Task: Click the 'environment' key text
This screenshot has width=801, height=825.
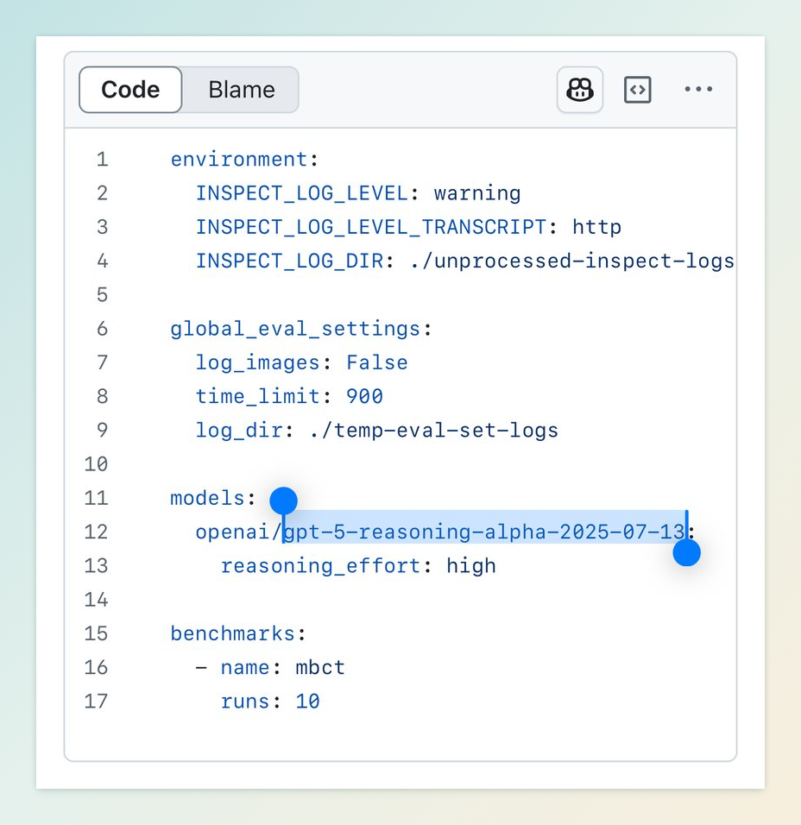Action: coord(239,160)
